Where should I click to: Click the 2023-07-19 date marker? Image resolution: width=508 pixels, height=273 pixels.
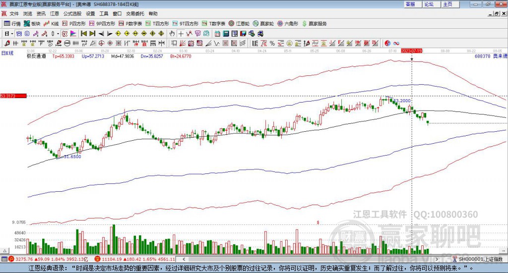(x=411, y=51)
